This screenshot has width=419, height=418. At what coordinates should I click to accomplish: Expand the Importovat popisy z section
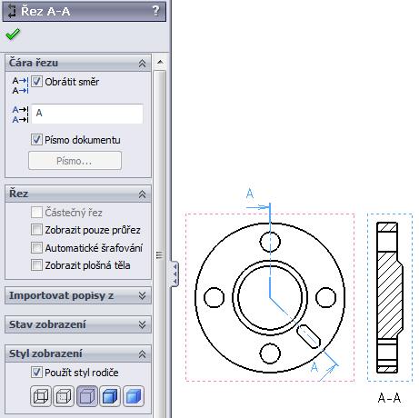click(142, 295)
